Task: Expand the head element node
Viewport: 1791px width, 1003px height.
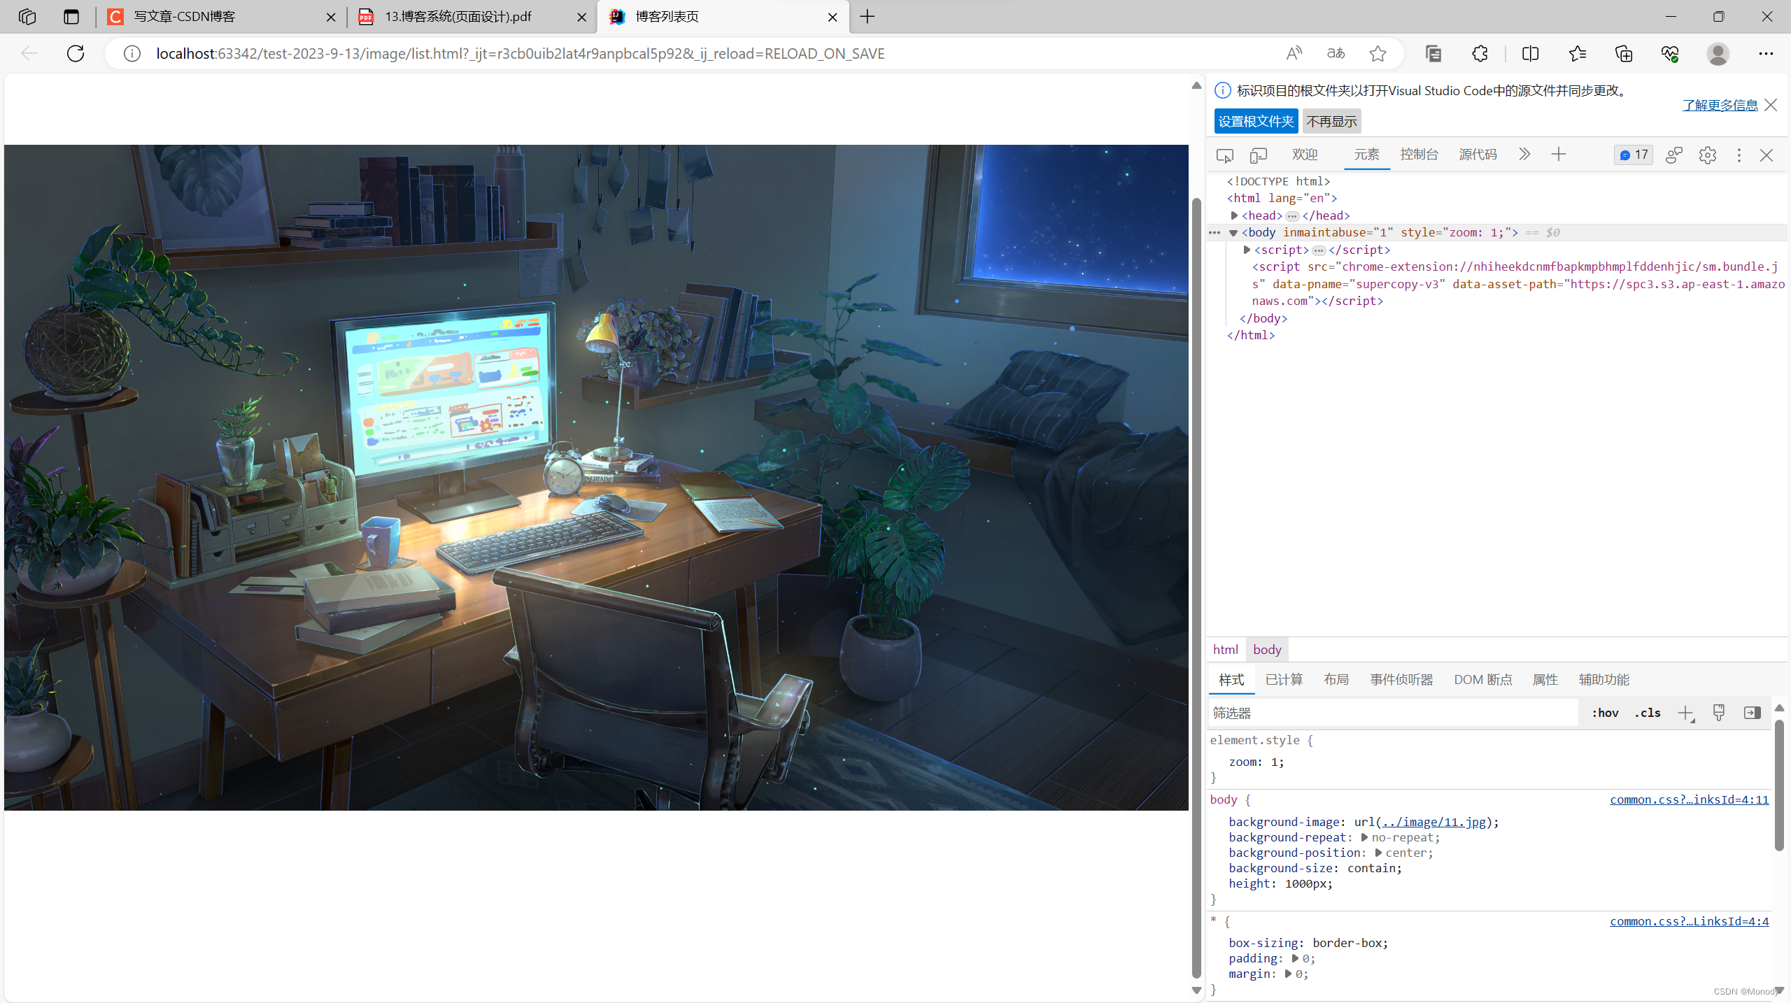Action: 1235,215
